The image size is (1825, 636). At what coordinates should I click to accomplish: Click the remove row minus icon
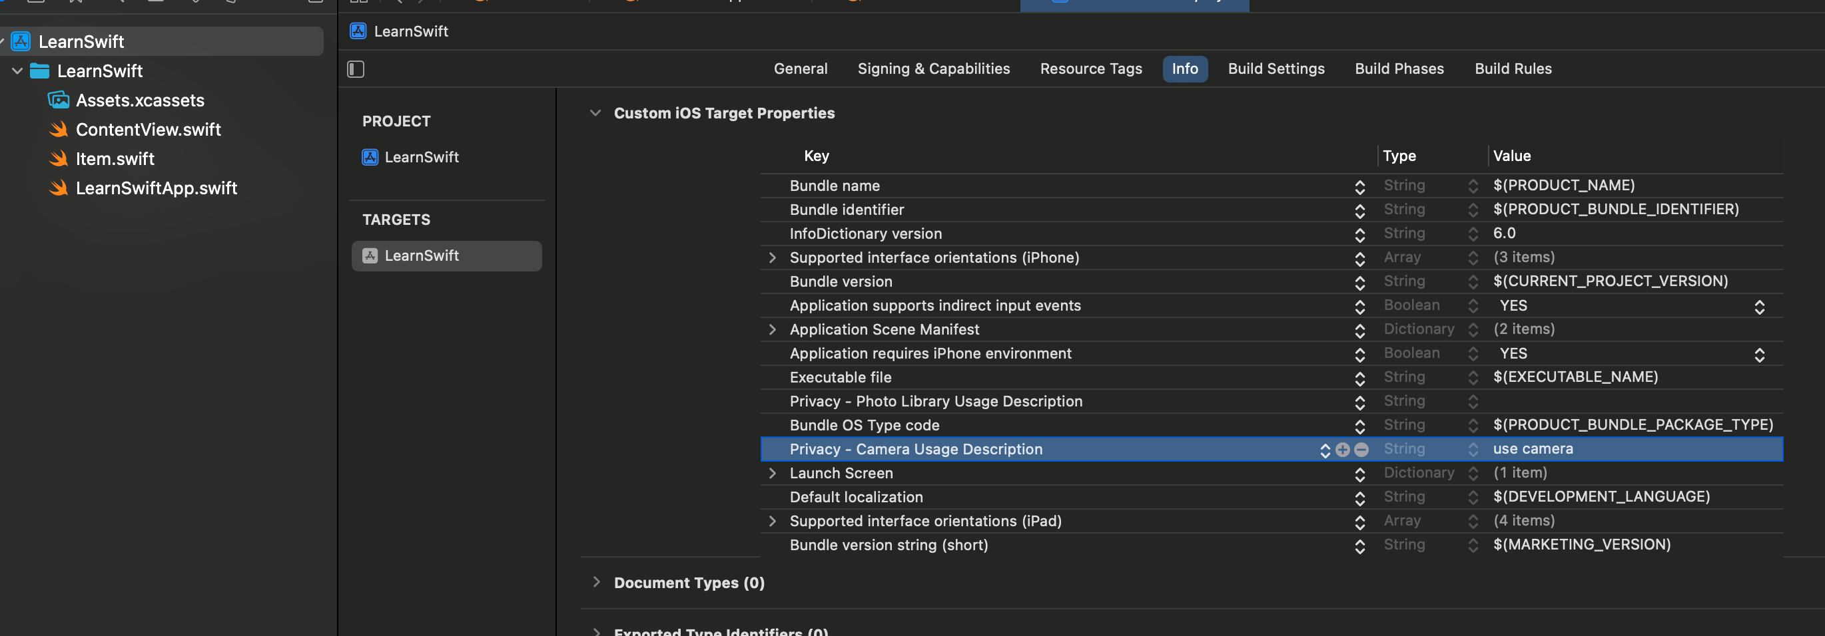point(1361,449)
